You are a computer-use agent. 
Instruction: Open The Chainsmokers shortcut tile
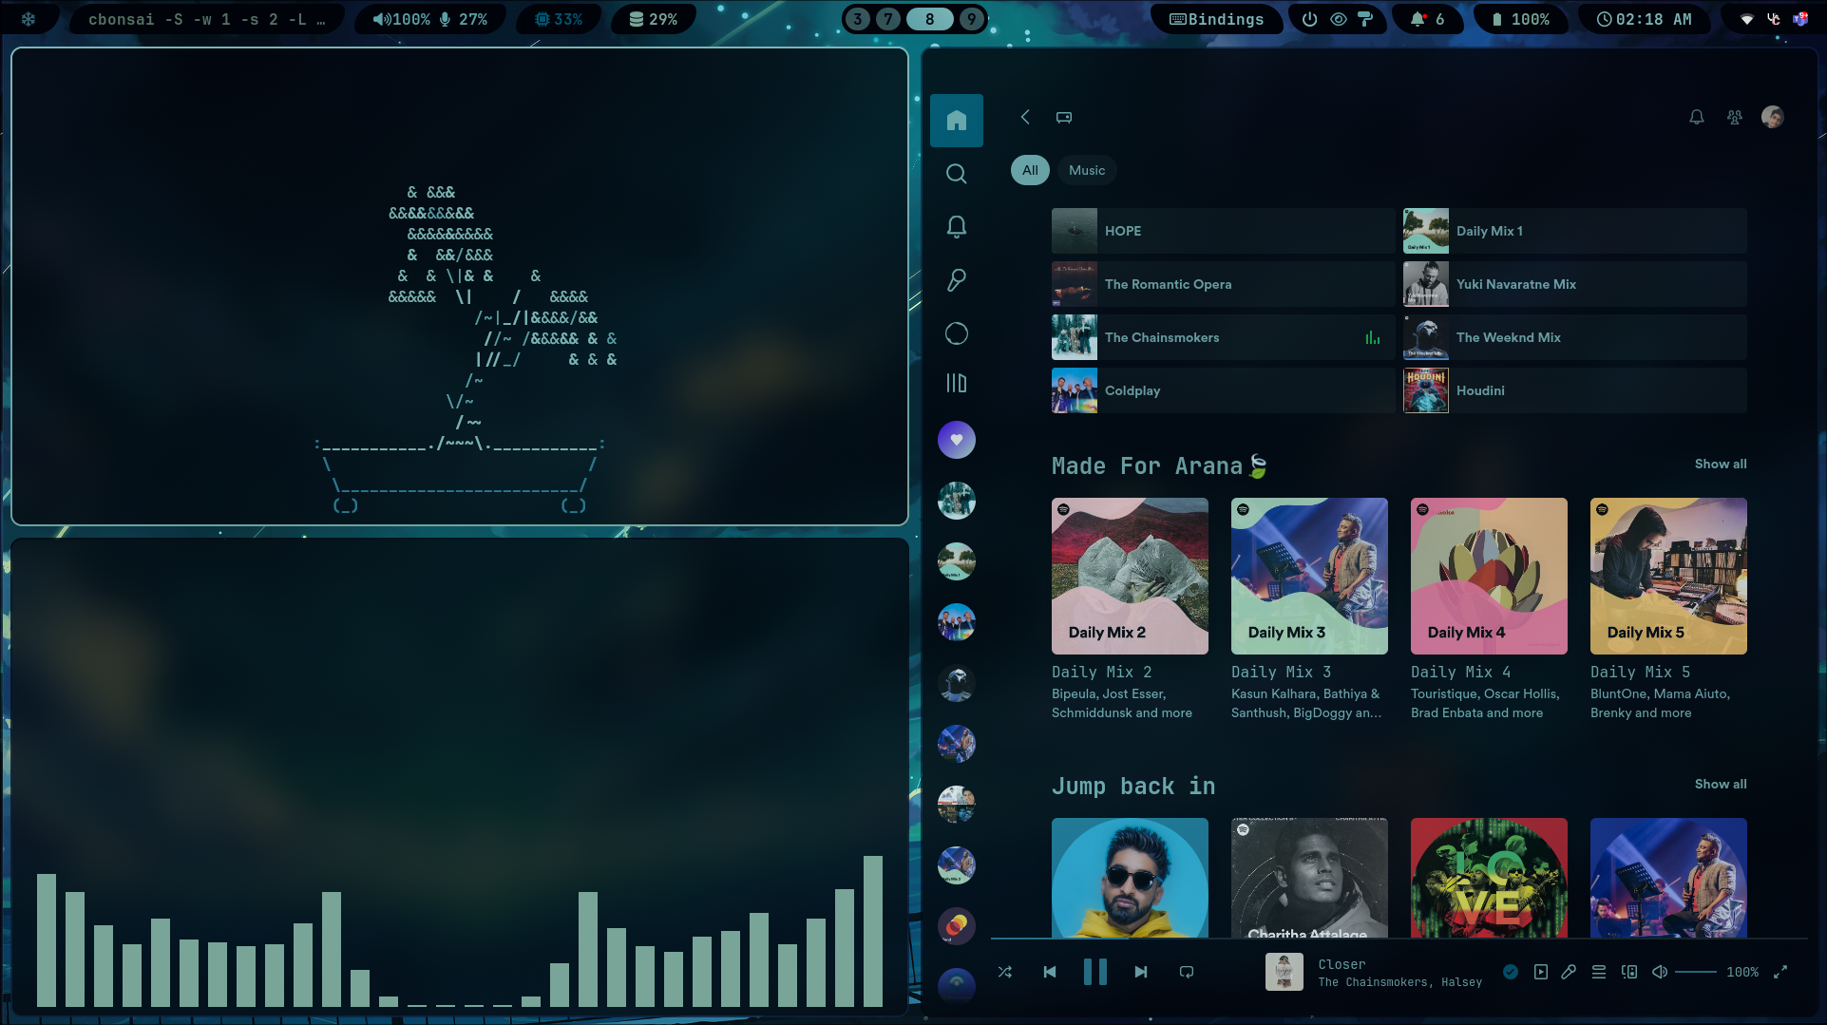point(1223,337)
